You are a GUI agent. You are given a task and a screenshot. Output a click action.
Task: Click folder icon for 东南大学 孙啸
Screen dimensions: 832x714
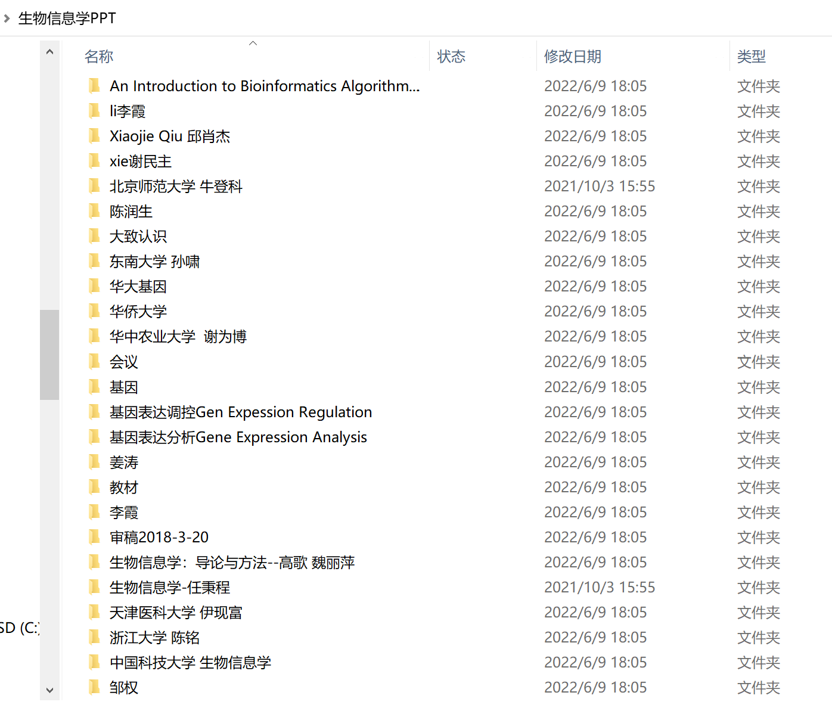(94, 261)
